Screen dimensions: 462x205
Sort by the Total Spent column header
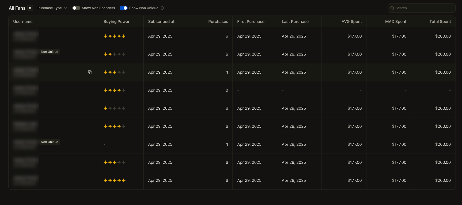(440, 22)
